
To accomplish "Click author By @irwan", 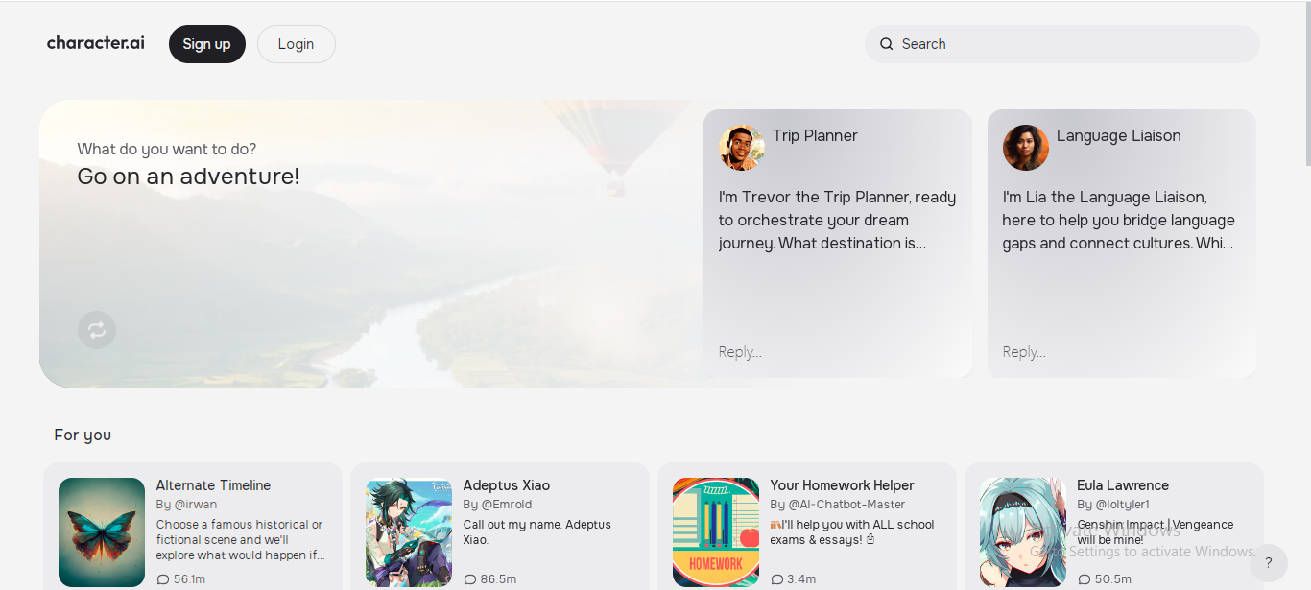I will (186, 505).
